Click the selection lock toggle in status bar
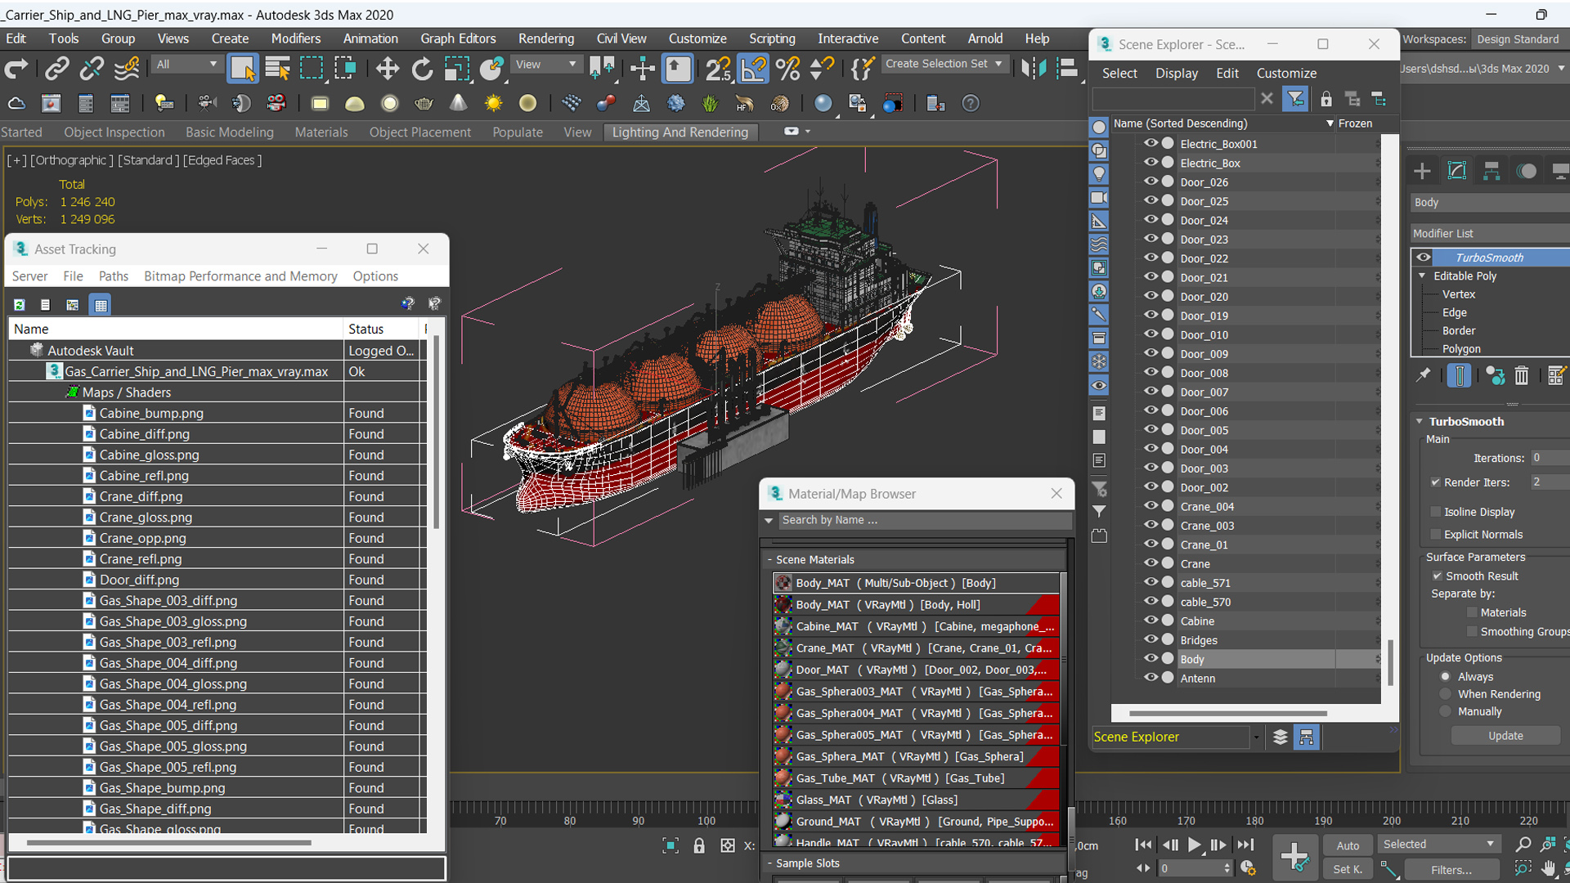 tap(699, 845)
